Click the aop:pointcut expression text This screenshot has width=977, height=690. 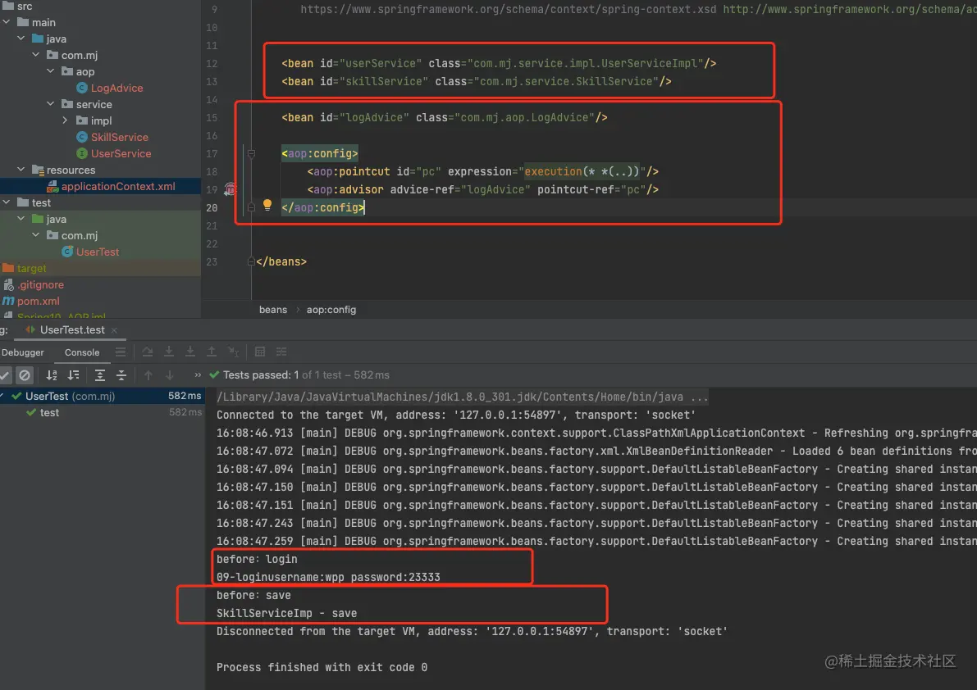coord(582,171)
